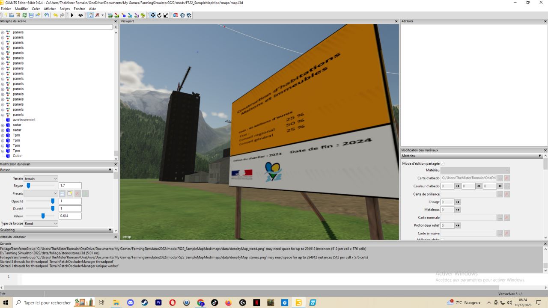Close the Attributs utilisateur panel

(116, 237)
